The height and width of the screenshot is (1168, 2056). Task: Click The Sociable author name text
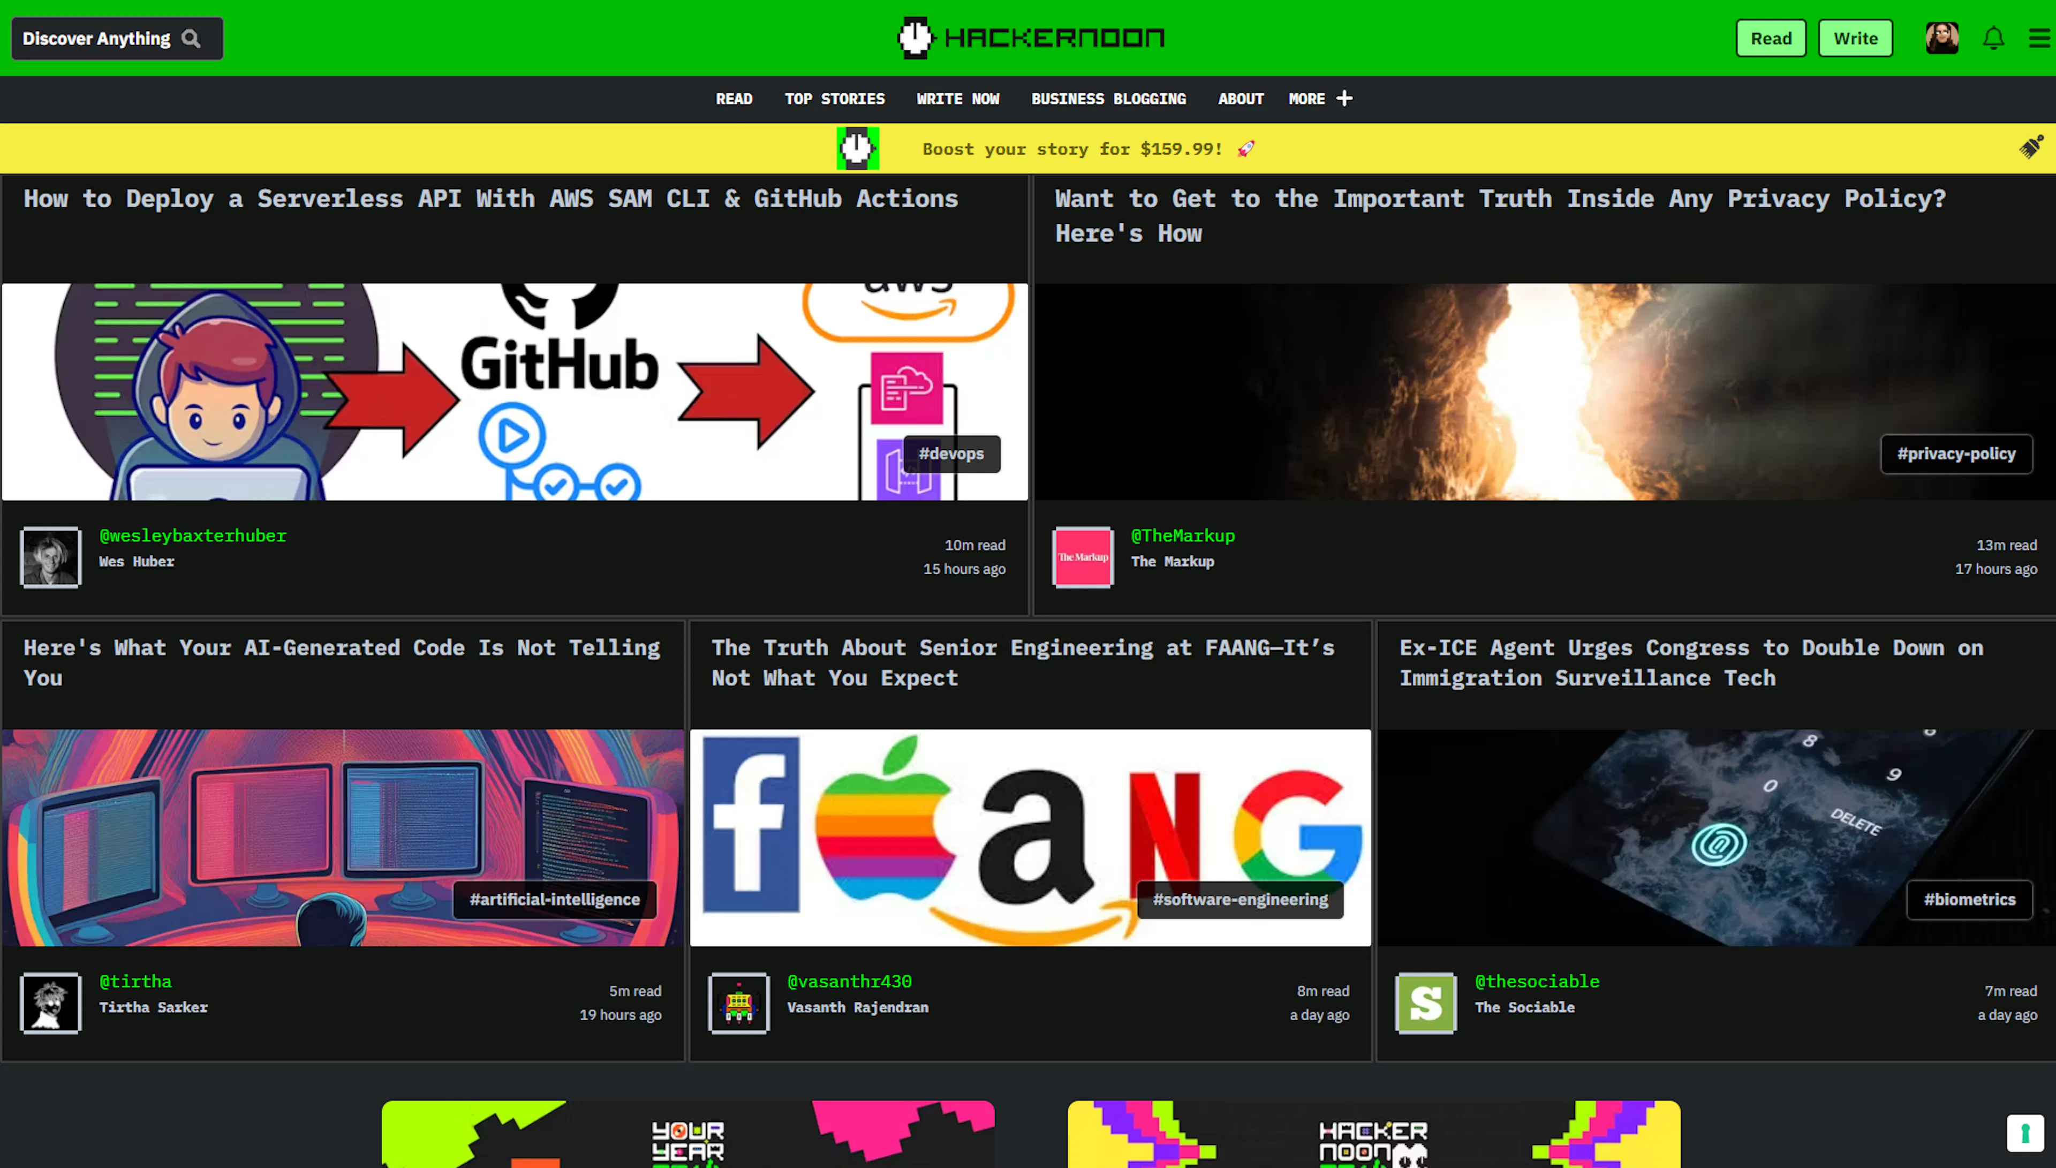click(x=1524, y=1007)
